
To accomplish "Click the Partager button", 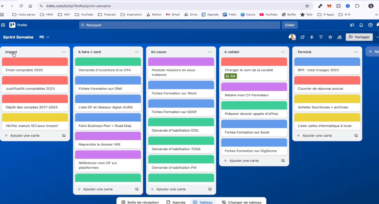I will (x=359, y=37).
